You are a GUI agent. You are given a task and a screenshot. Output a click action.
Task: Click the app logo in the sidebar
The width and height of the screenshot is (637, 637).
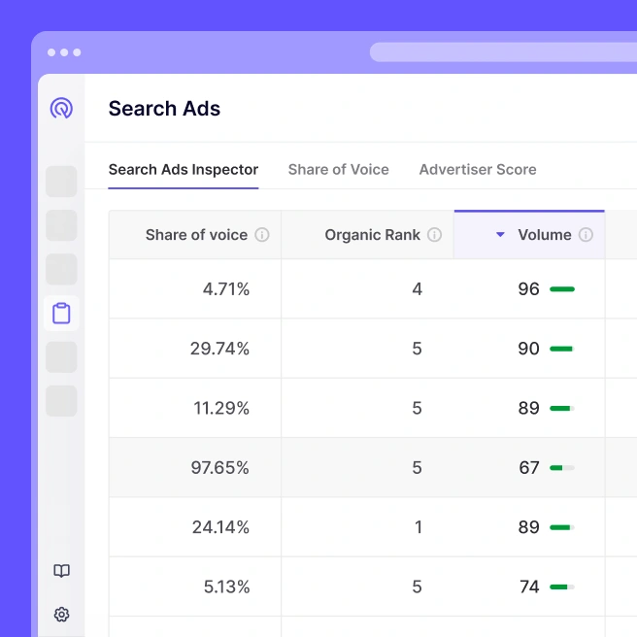61,108
